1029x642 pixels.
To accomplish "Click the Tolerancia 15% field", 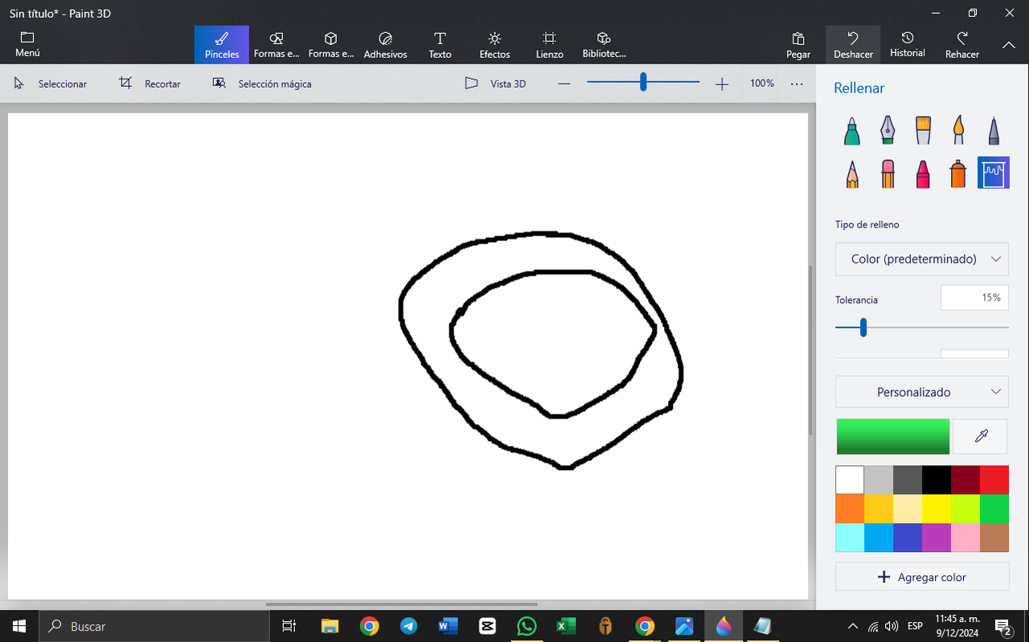I will [x=974, y=297].
